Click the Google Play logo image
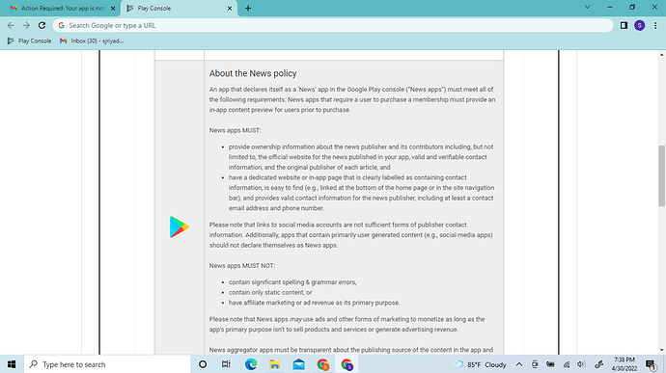The height and width of the screenshot is (373, 666). 180,226
